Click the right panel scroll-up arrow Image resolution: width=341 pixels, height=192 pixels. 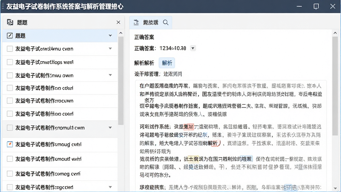click(x=335, y=33)
